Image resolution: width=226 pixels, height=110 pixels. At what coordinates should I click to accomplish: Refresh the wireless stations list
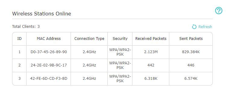[202, 27]
